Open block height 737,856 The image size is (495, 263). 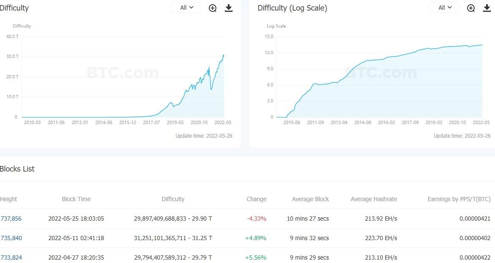click(x=11, y=219)
